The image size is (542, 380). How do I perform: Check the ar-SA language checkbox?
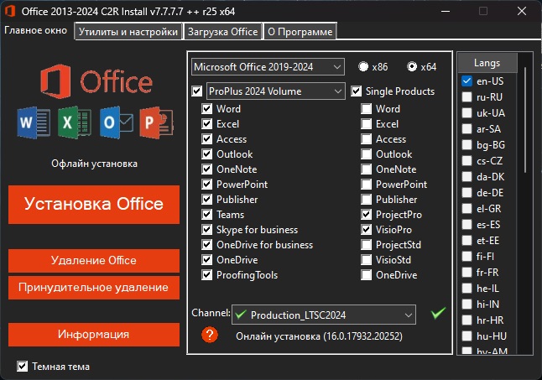tap(466, 129)
